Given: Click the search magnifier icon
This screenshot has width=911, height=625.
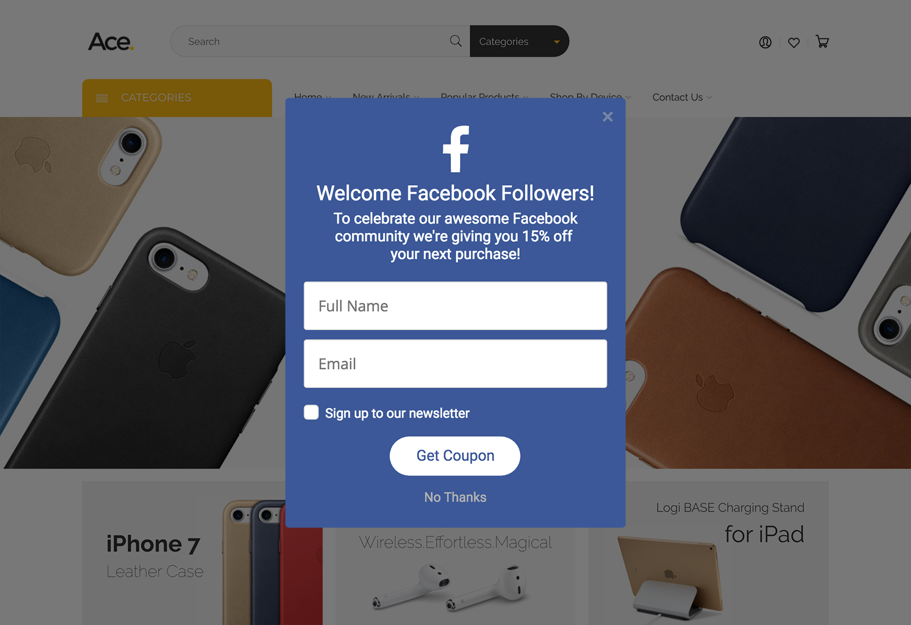Looking at the screenshot, I should tap(455, 41).
